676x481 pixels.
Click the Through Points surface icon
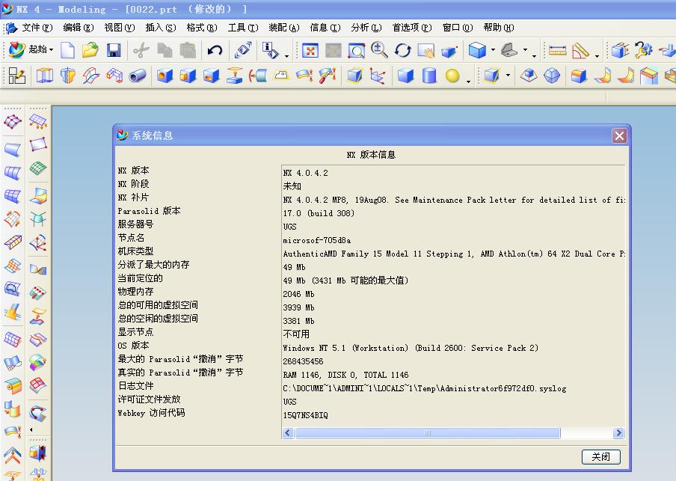point(13,122)
